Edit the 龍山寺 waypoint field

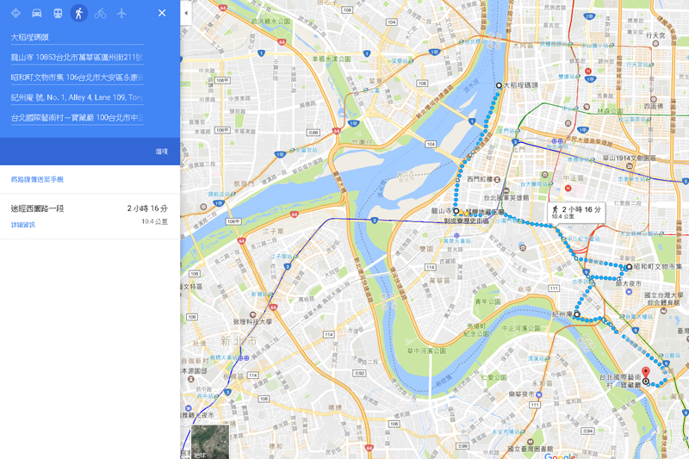tap(78, 57)
